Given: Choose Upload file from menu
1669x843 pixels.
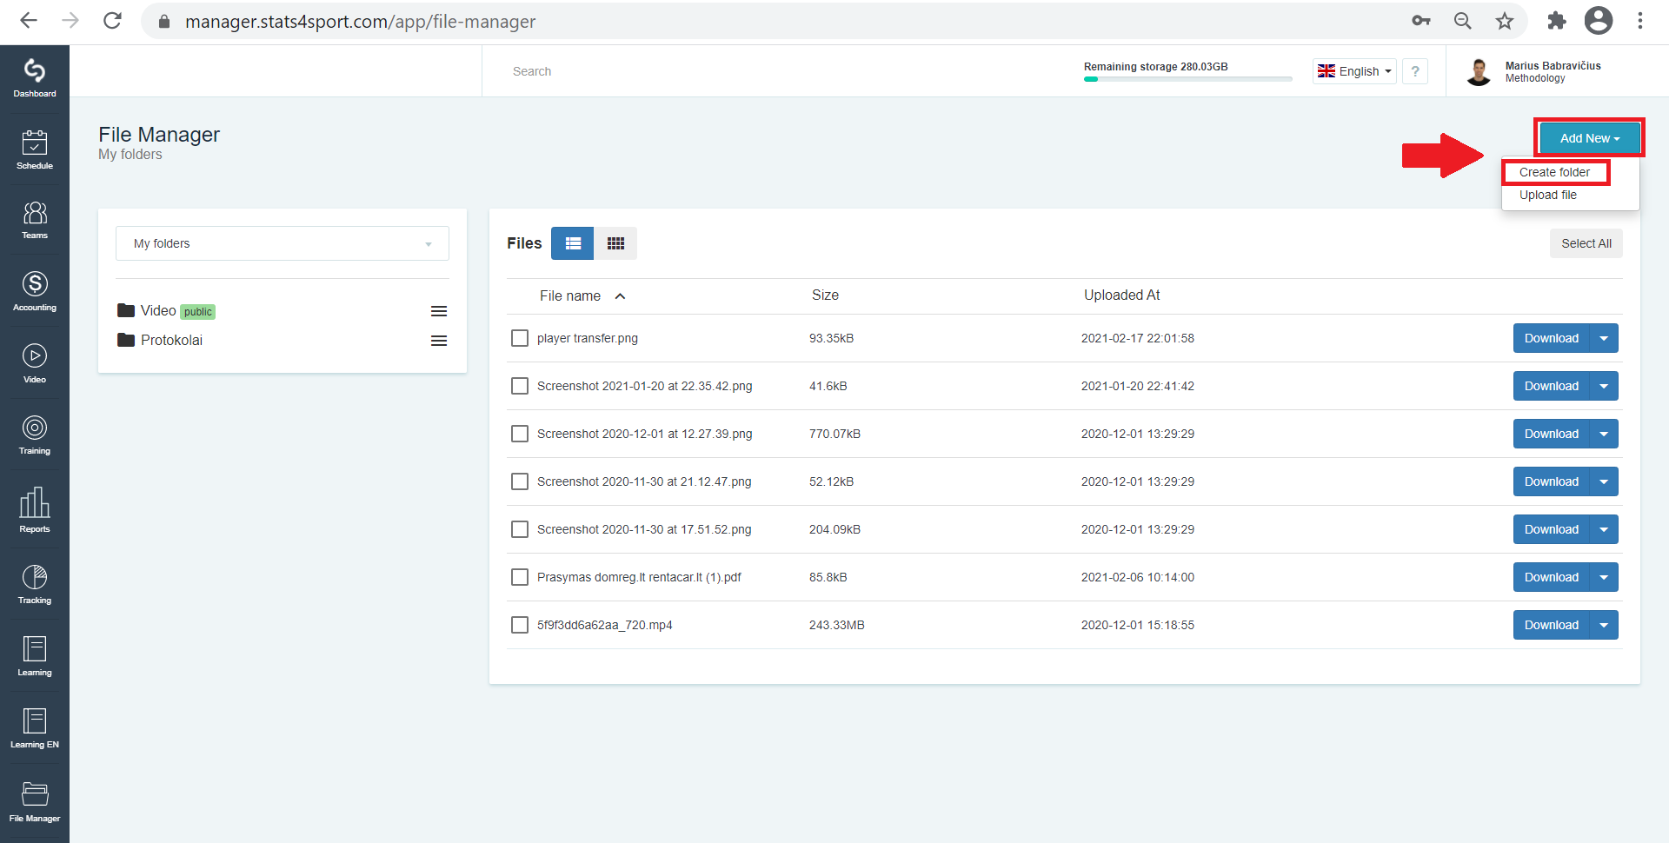Looking at the screenshot, I should pyautogui.click(x=1547, y=195).
